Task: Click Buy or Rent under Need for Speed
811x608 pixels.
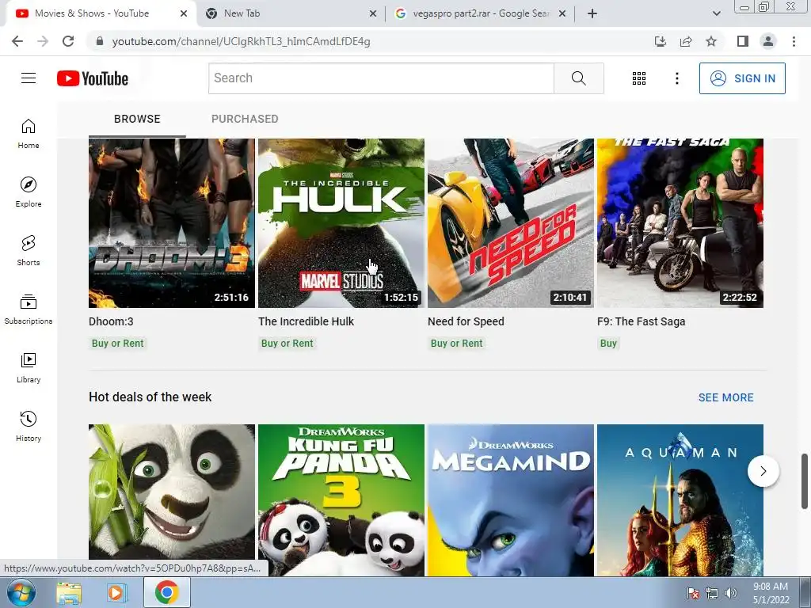Action: 457,344
